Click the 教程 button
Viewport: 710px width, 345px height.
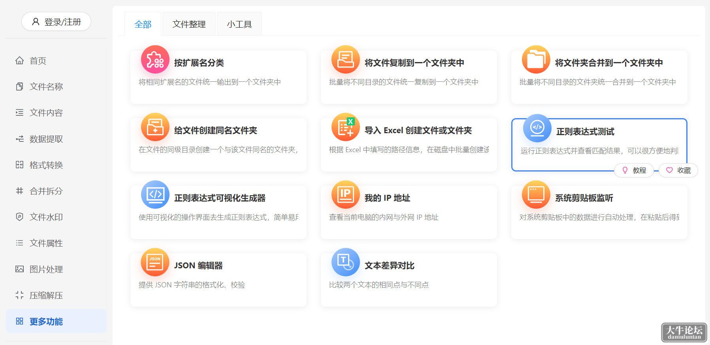634,170
